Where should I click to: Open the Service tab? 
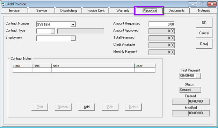[42, 10]
